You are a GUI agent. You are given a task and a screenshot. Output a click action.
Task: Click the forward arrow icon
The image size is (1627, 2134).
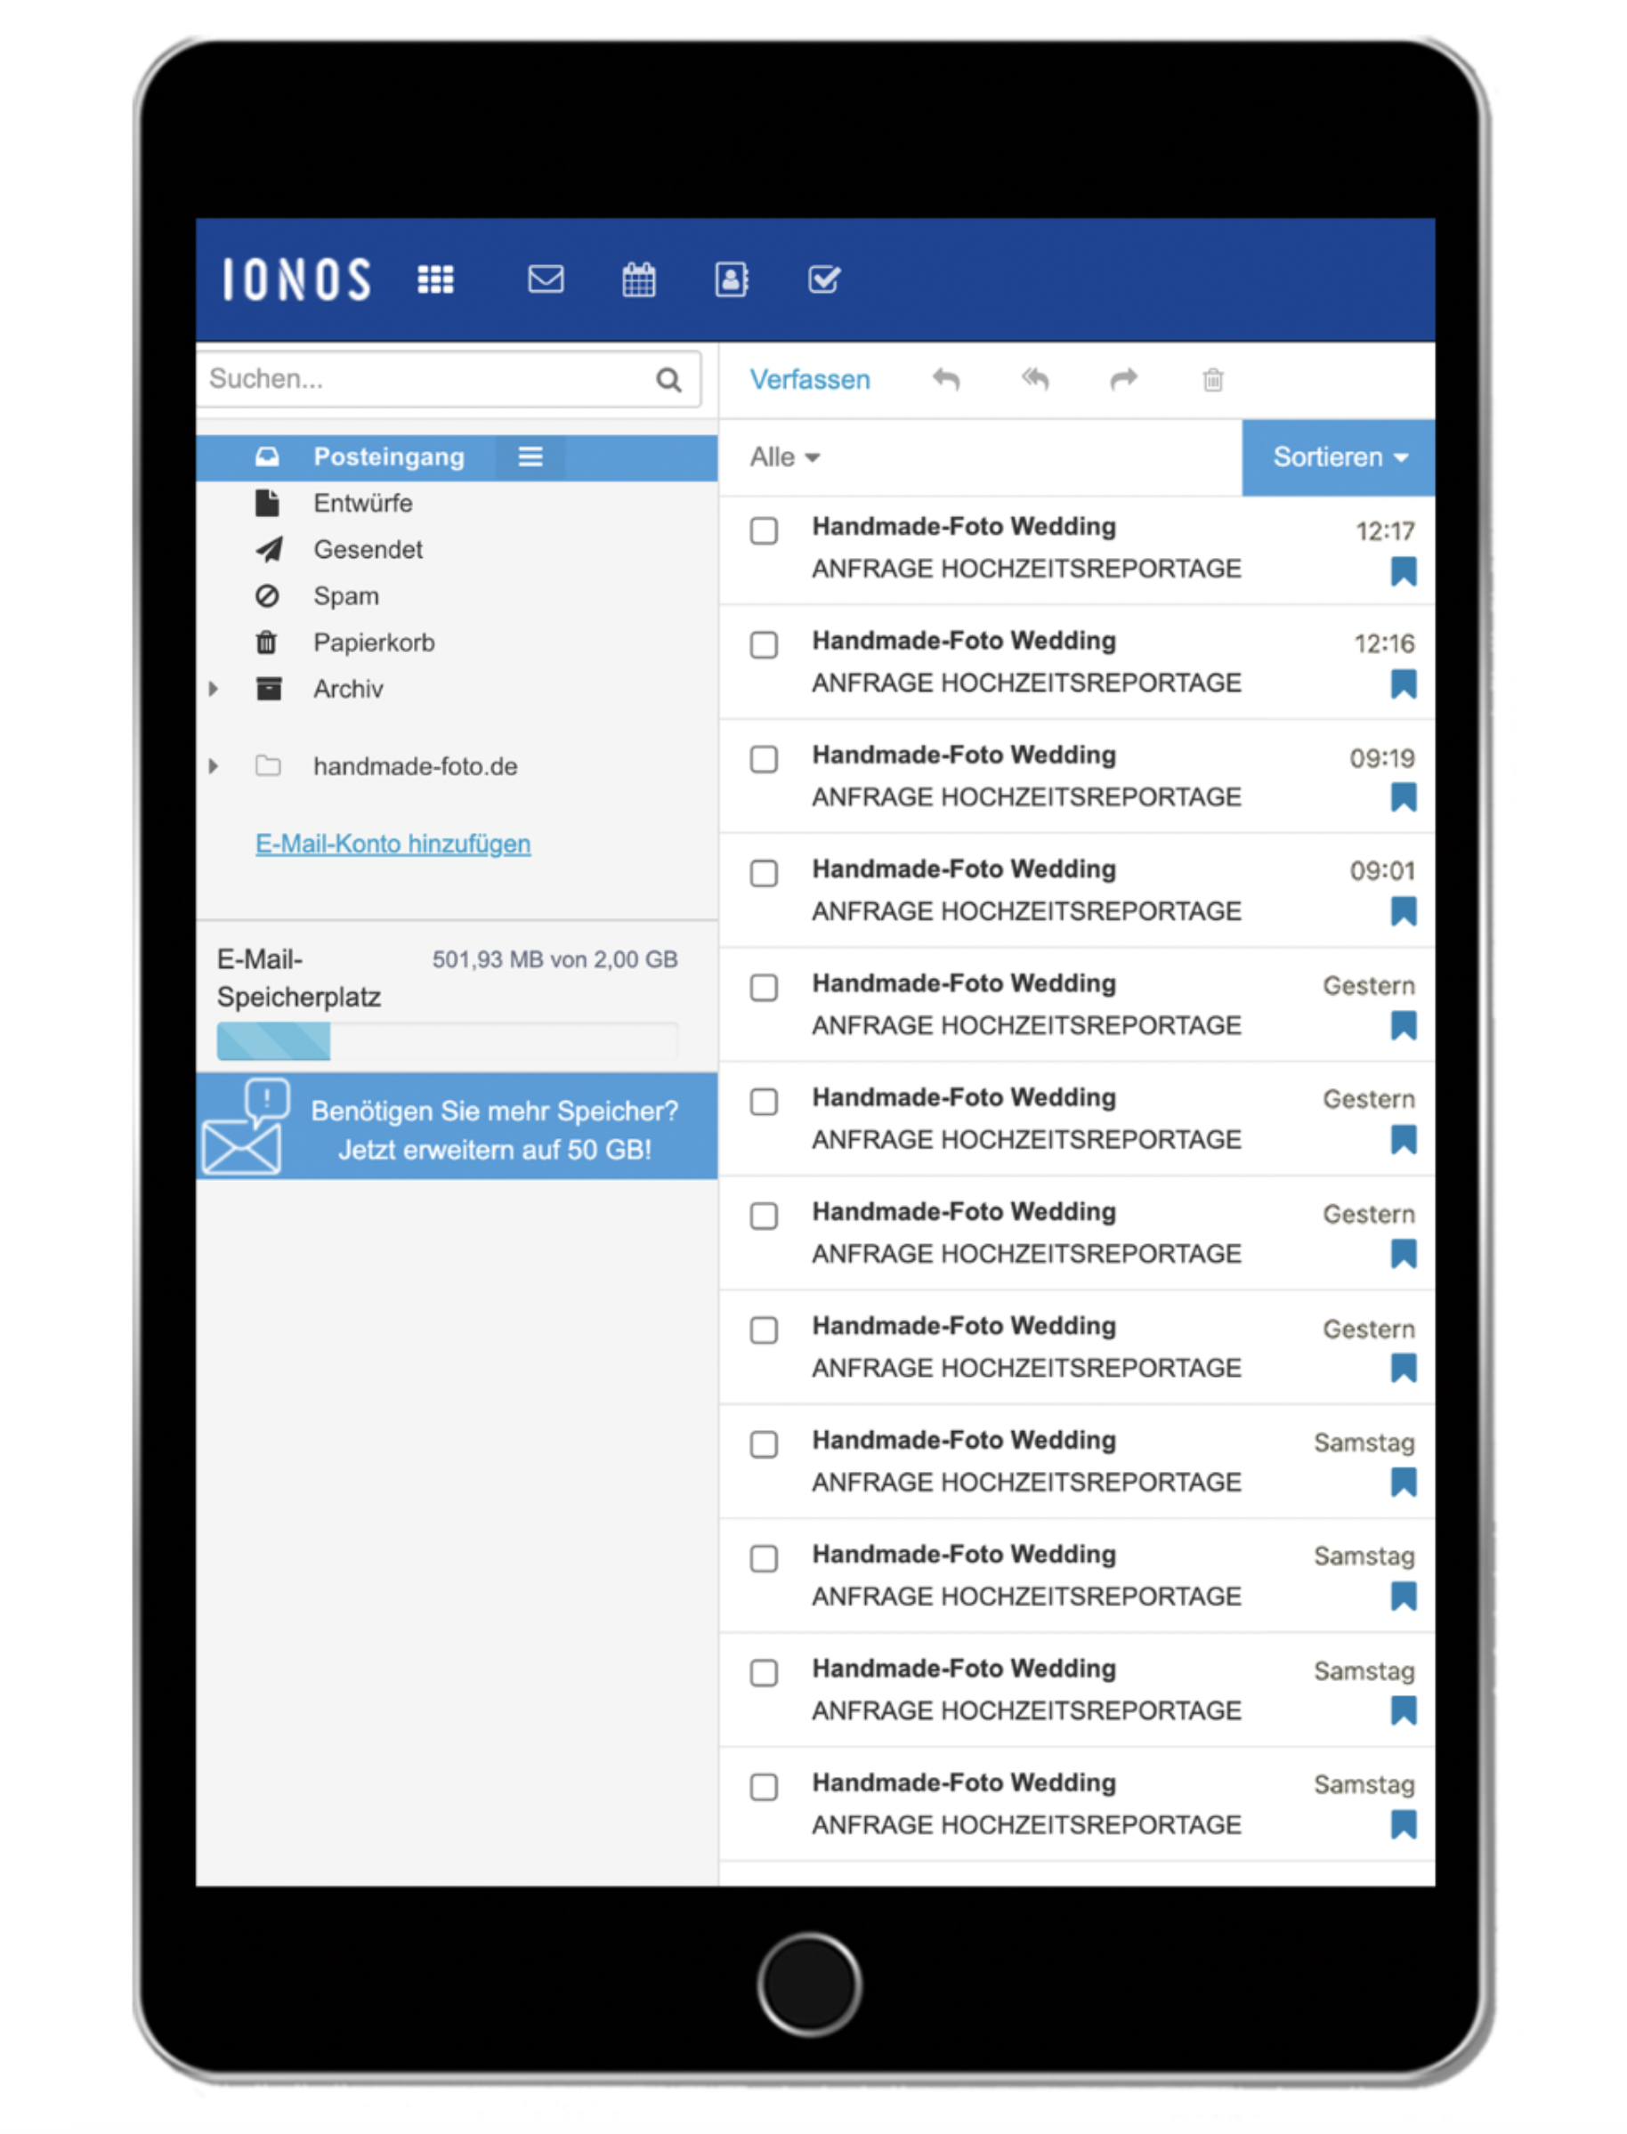(x=1123, y=380)
